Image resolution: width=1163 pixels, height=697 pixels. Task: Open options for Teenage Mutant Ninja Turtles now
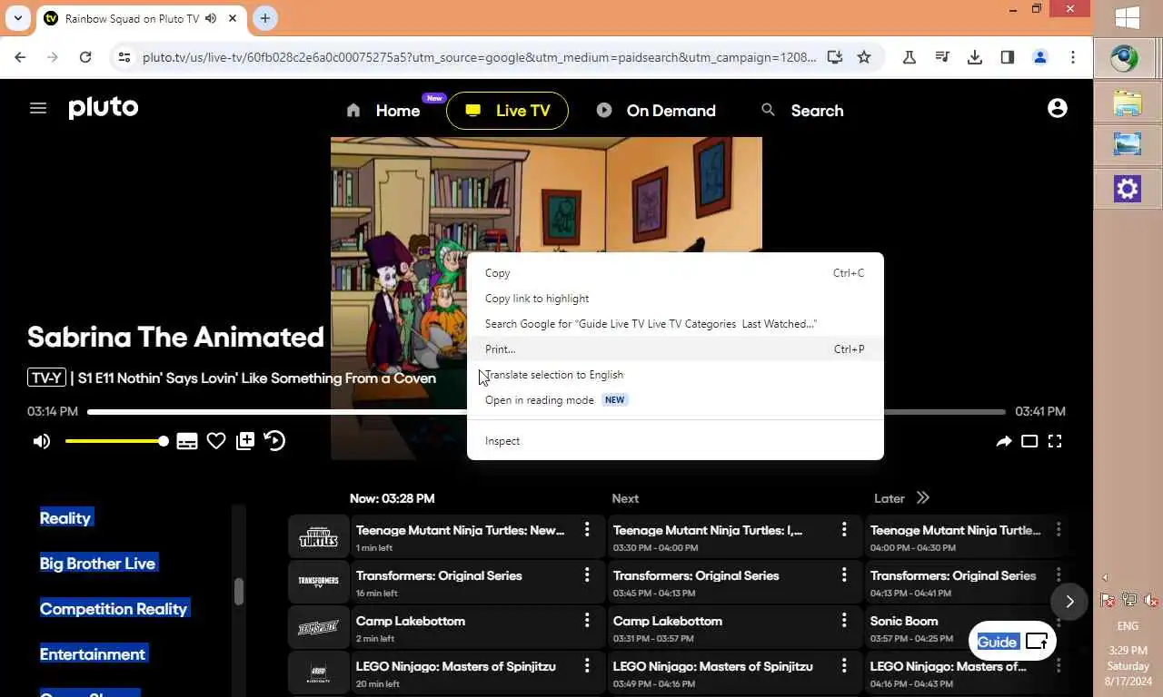click(x=587, y=529)
